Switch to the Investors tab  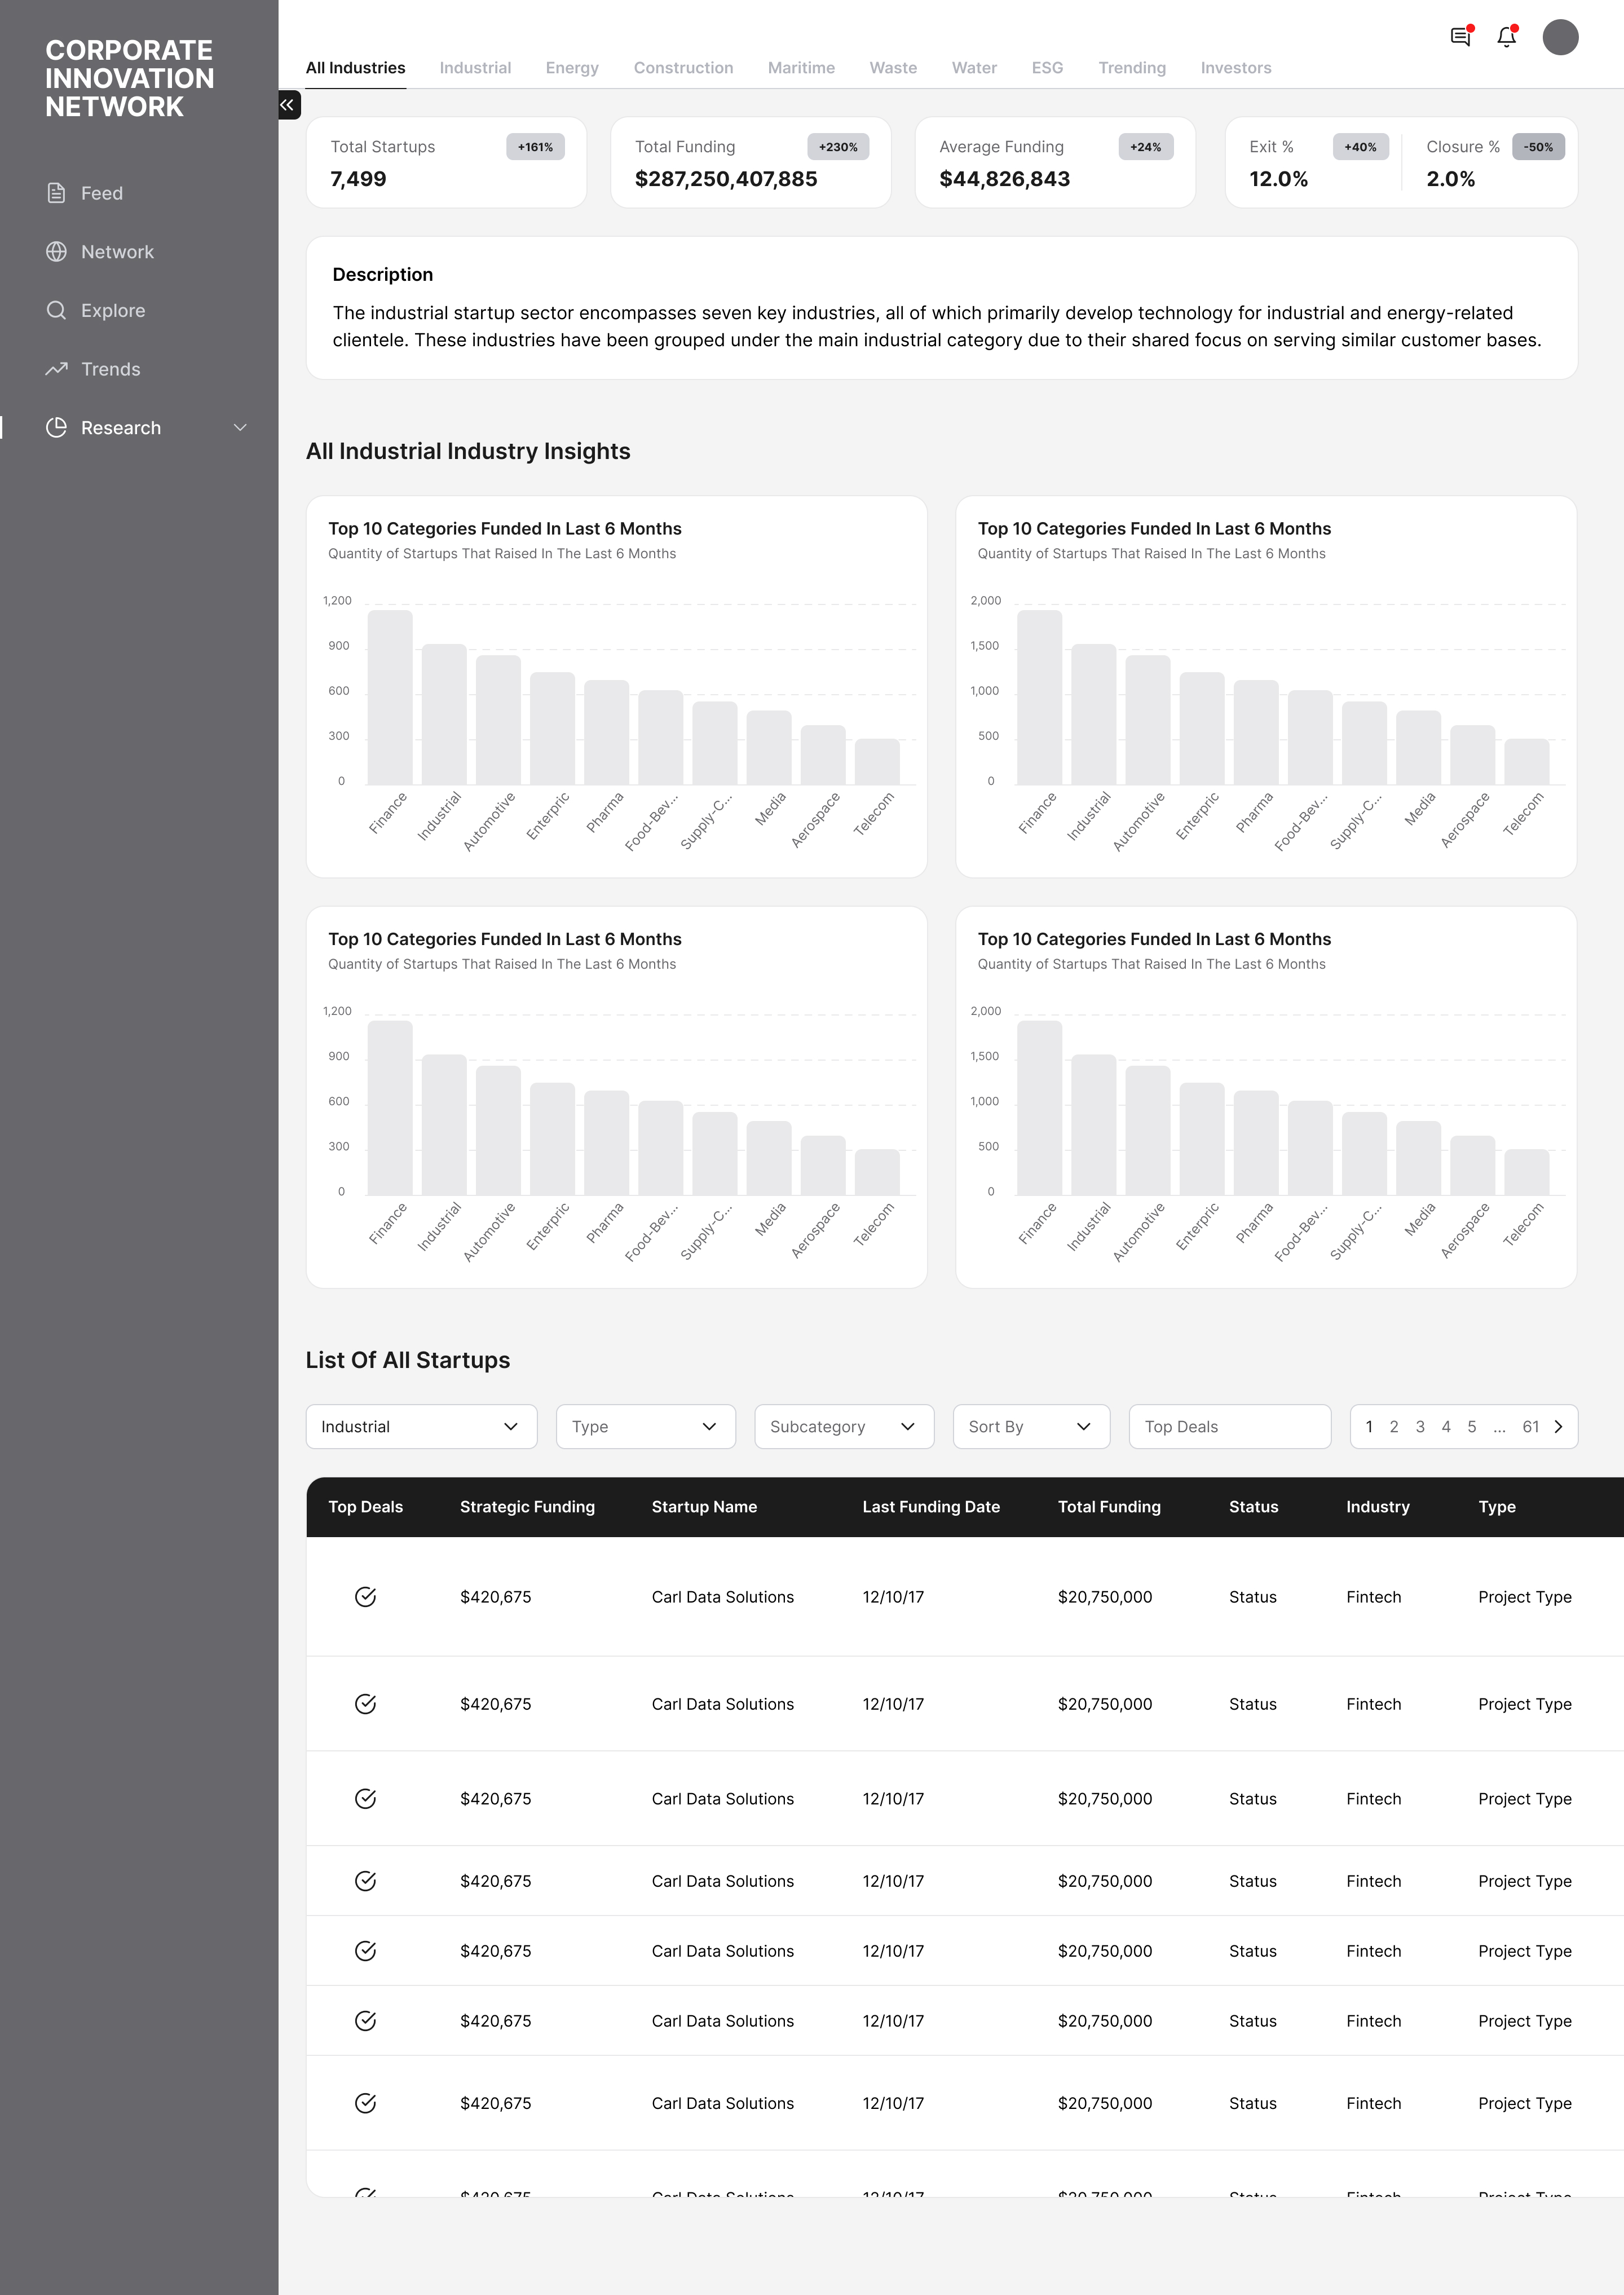[x=1235, y=68]
